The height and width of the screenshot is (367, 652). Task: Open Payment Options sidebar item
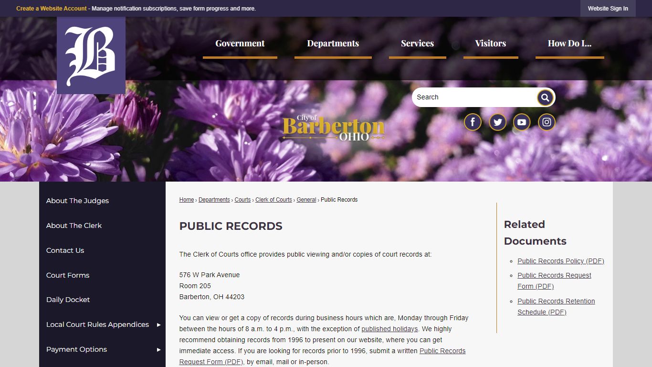click(x=76, y=349)
